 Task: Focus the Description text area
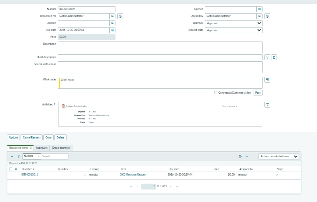(x=160, y=47)
